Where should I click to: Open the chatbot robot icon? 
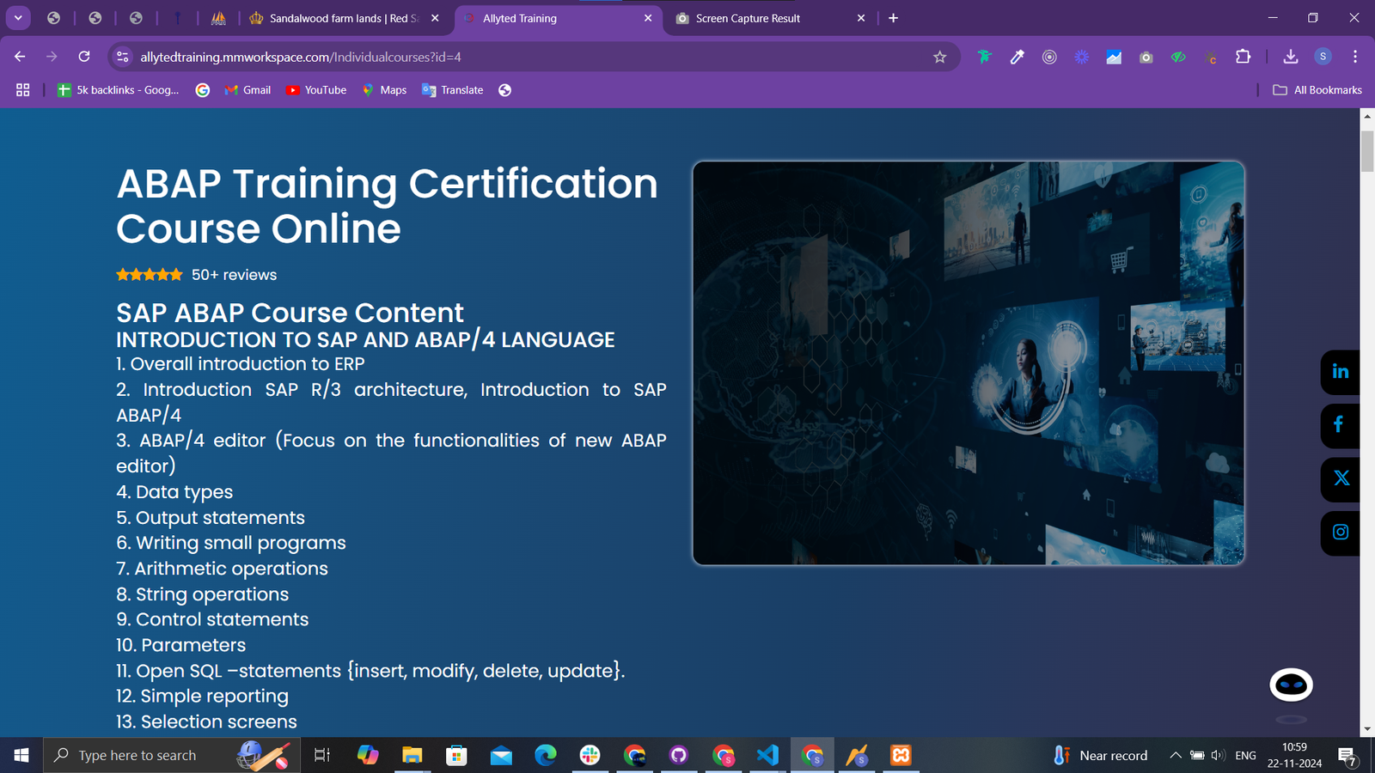(1291, 685)
